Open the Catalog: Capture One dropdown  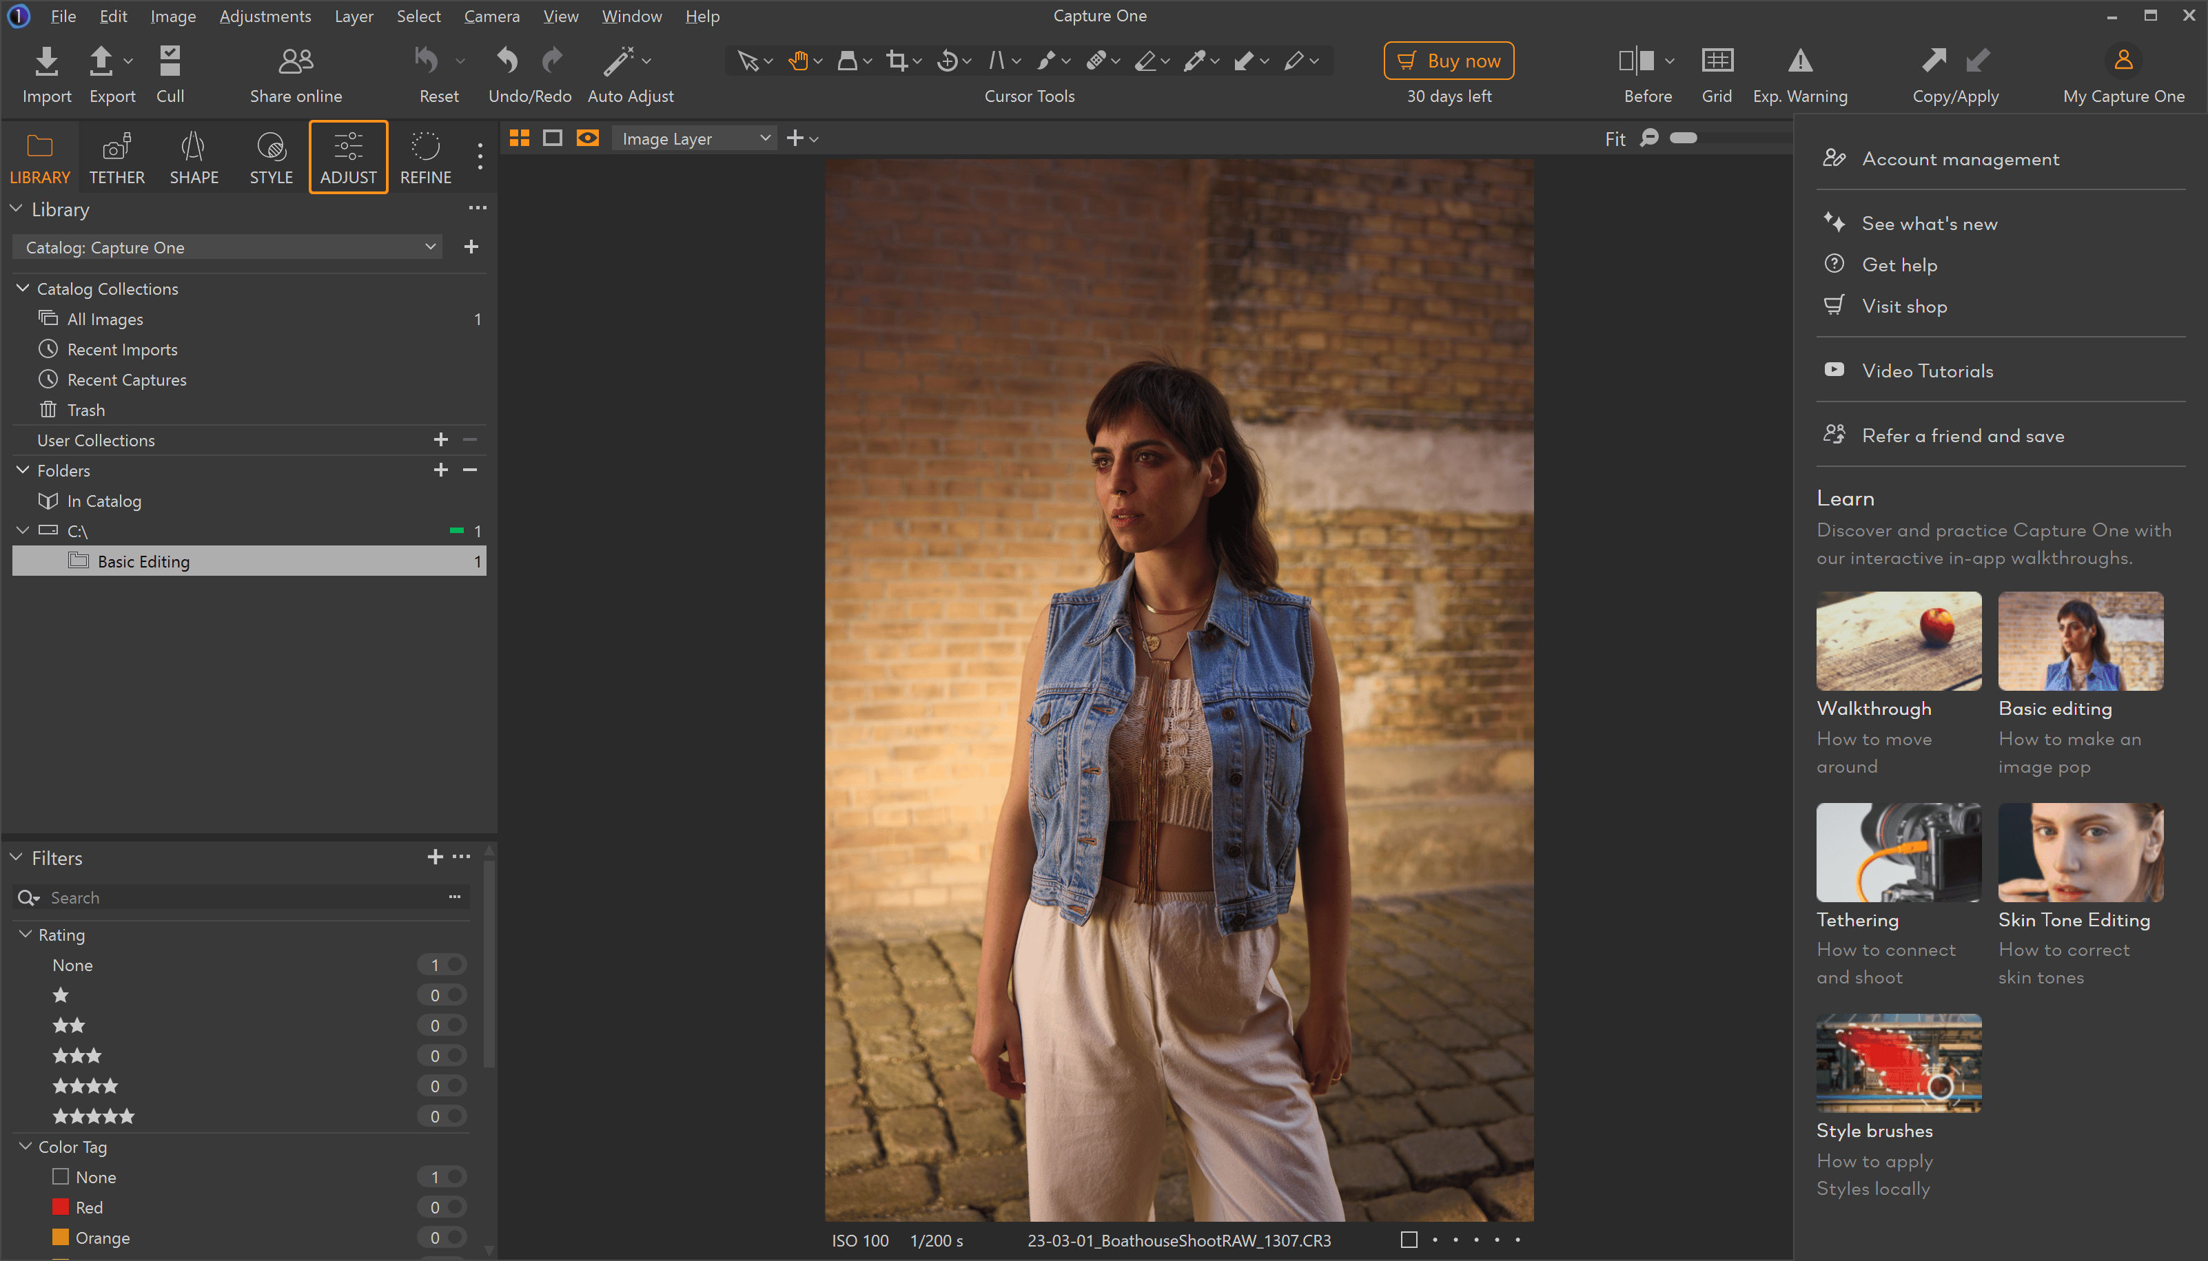click(x=227, y=247)
